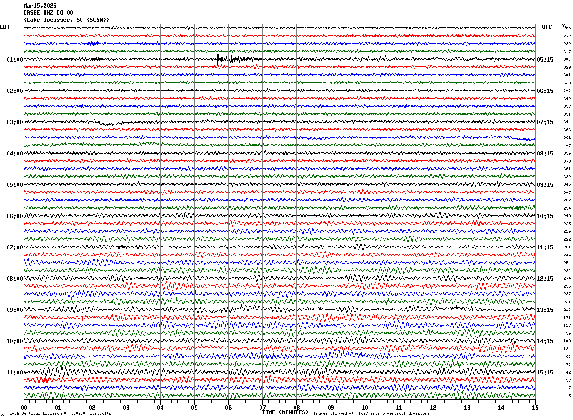Select the '03:00' EDT row label
This screenshot has width=573, height=420.
tap(15, 122)
